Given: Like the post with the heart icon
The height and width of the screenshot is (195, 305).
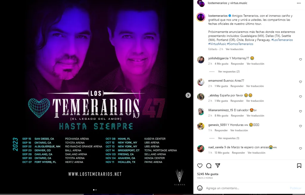Looking at the screenshot, I should pyautogui.click(x=200, y=166).
